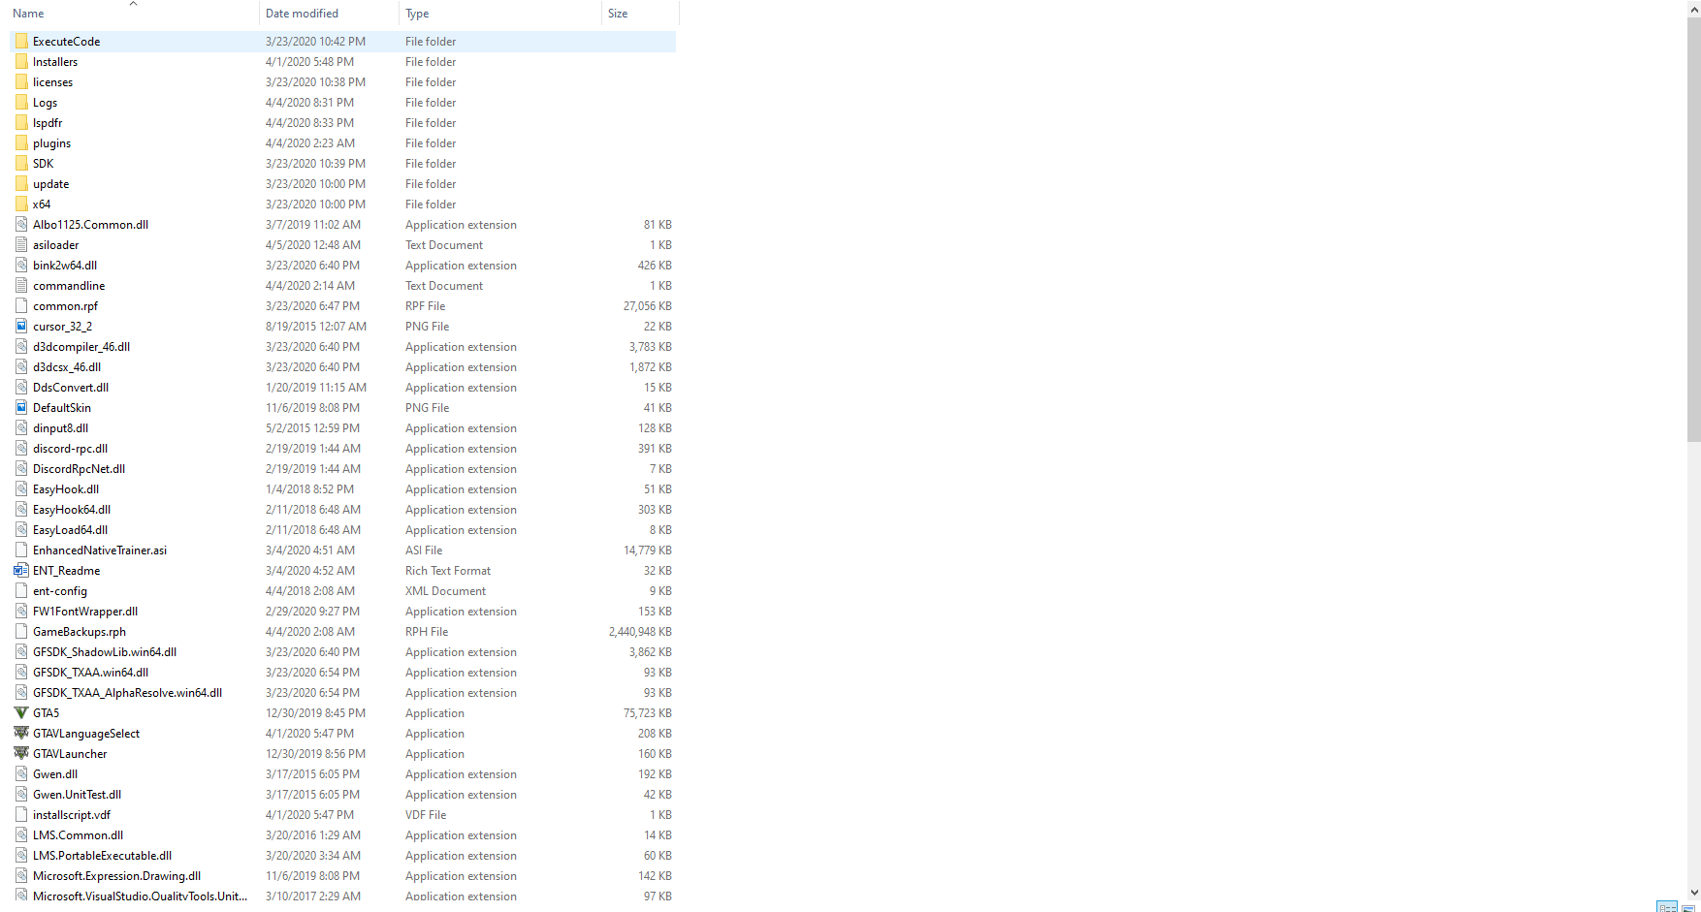Select the ENT_Readme rich text icon
The image size is (1701, 912).
tap(21, 571)
